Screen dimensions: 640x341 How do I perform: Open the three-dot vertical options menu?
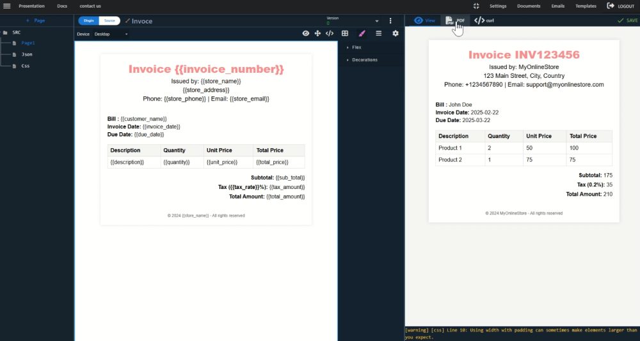click(390, 21)
